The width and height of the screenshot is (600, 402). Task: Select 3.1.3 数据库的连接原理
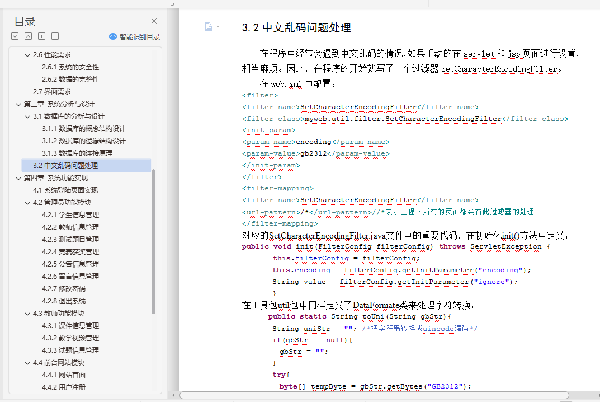[77, 153]
